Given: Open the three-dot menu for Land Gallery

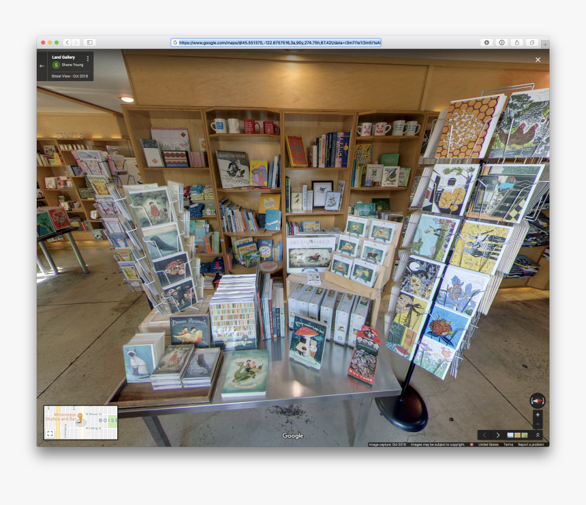Looking at the screenshot, I should click(x=88, y=59).
